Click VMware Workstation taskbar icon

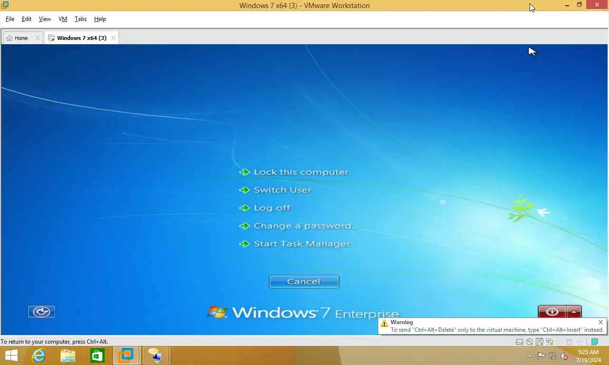pyautogui.click(x=127, y=355)
